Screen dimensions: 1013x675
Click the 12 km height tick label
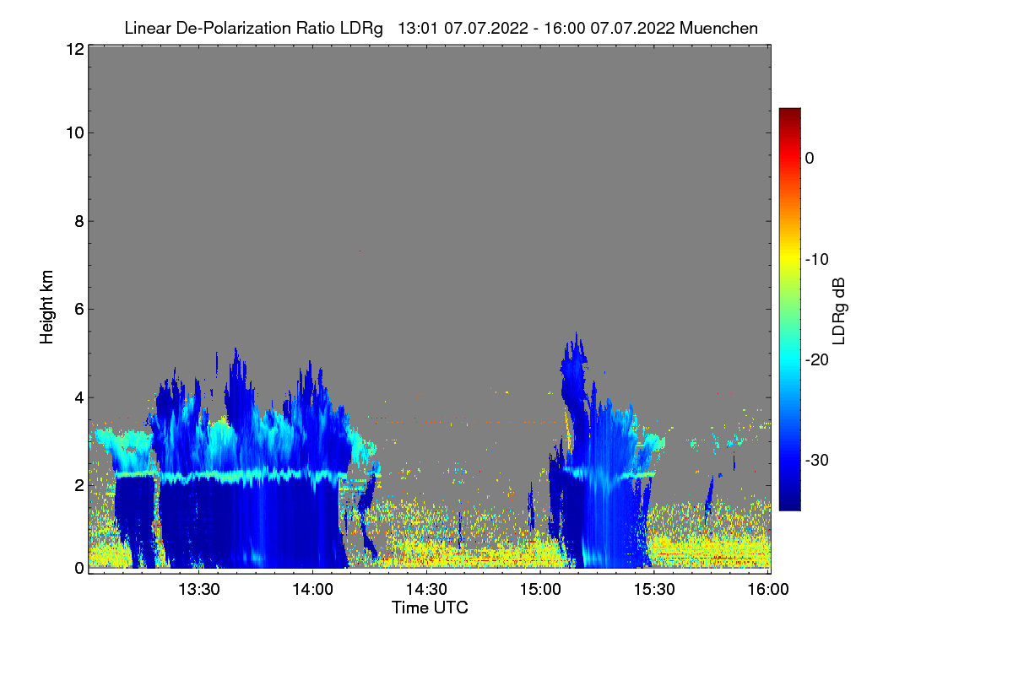pos(73,49)
